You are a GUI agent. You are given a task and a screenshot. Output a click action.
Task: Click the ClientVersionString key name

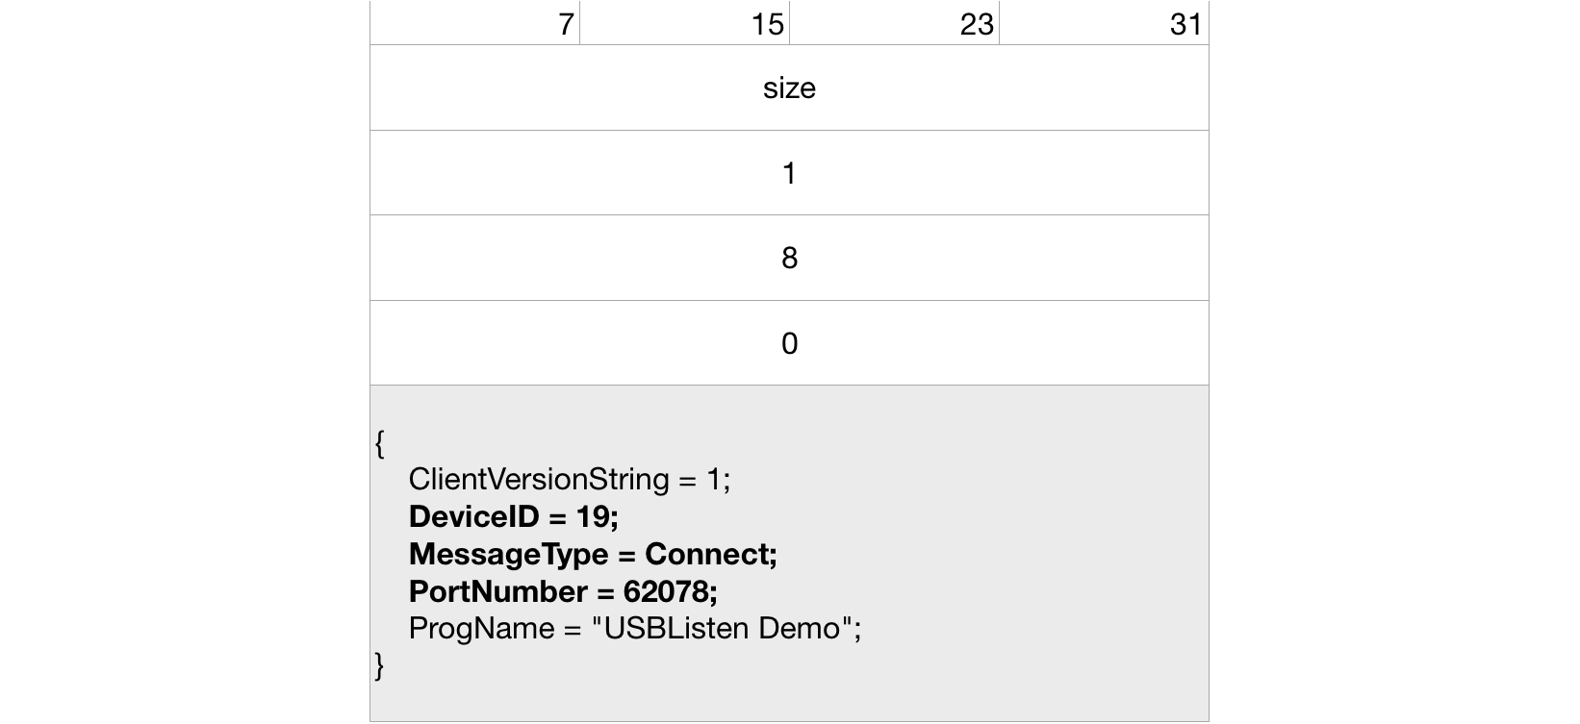539,479
